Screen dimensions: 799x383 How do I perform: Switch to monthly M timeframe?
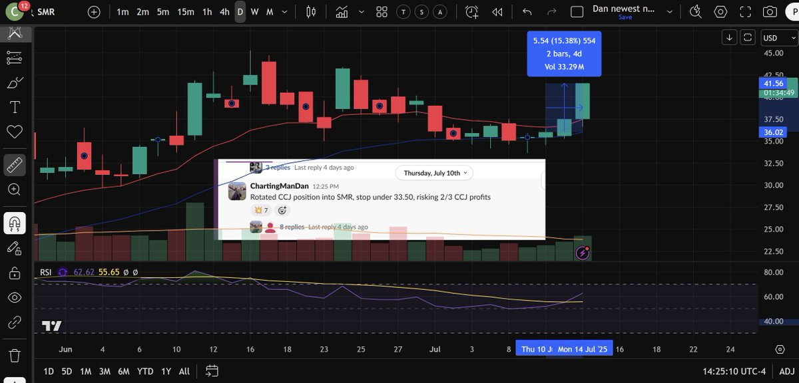pos(270,12)
